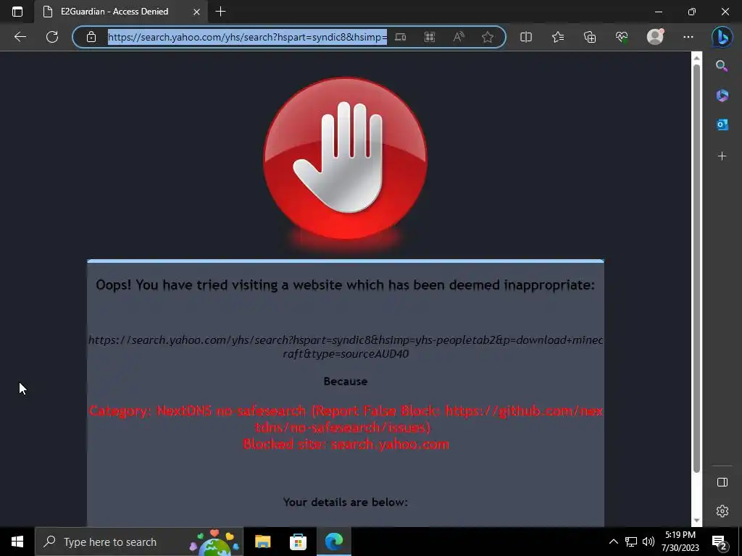This screenshot has width=742, height=556.
Task: Open the volume tray icon
Action: coord(649,542)
